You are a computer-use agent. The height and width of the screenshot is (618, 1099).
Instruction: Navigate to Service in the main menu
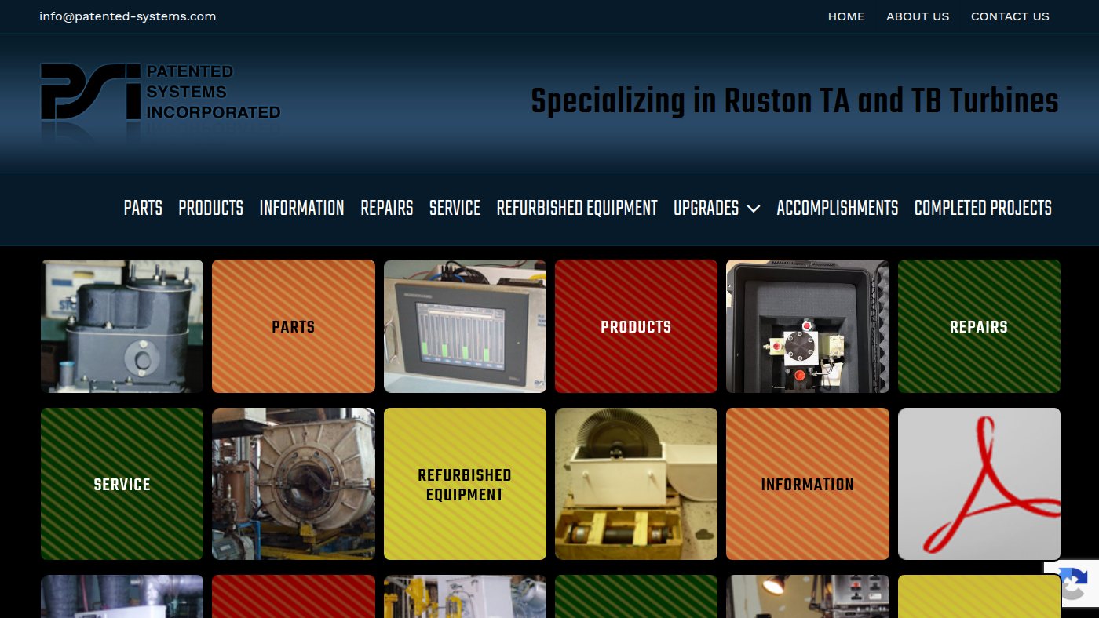pyautogui.click(x=455, y=208)
